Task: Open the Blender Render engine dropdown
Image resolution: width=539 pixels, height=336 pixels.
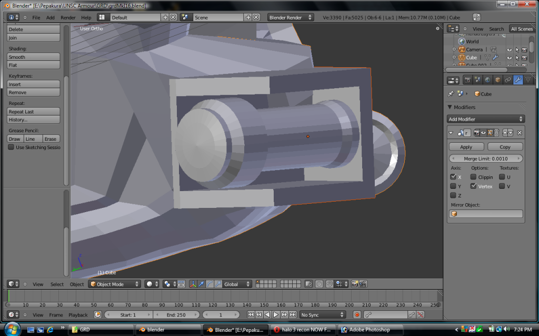Action: click(x=290, y=17)
